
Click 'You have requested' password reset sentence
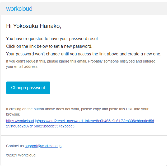click(52, 39)
